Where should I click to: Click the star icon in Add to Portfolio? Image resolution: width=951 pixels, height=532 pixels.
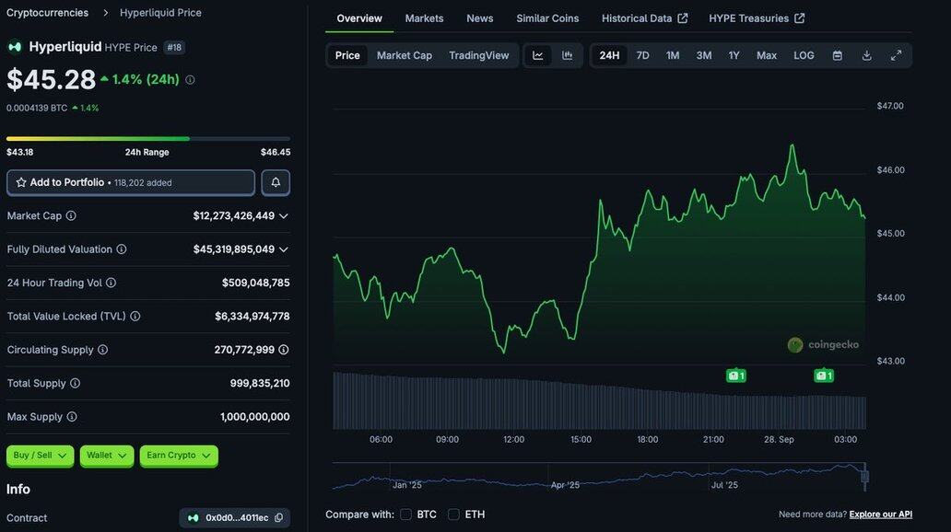tap(21, 182)
